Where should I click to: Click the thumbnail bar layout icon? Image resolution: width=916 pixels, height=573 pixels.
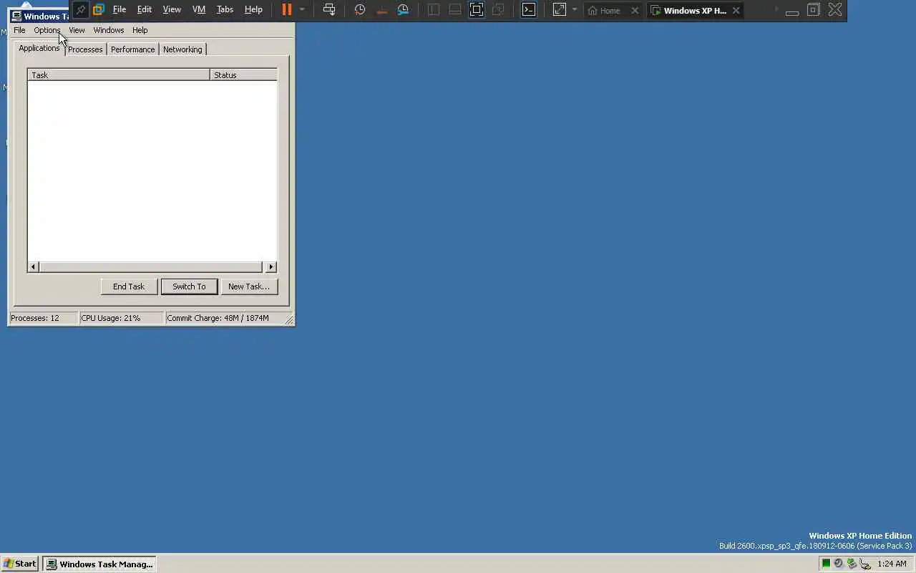455,10
